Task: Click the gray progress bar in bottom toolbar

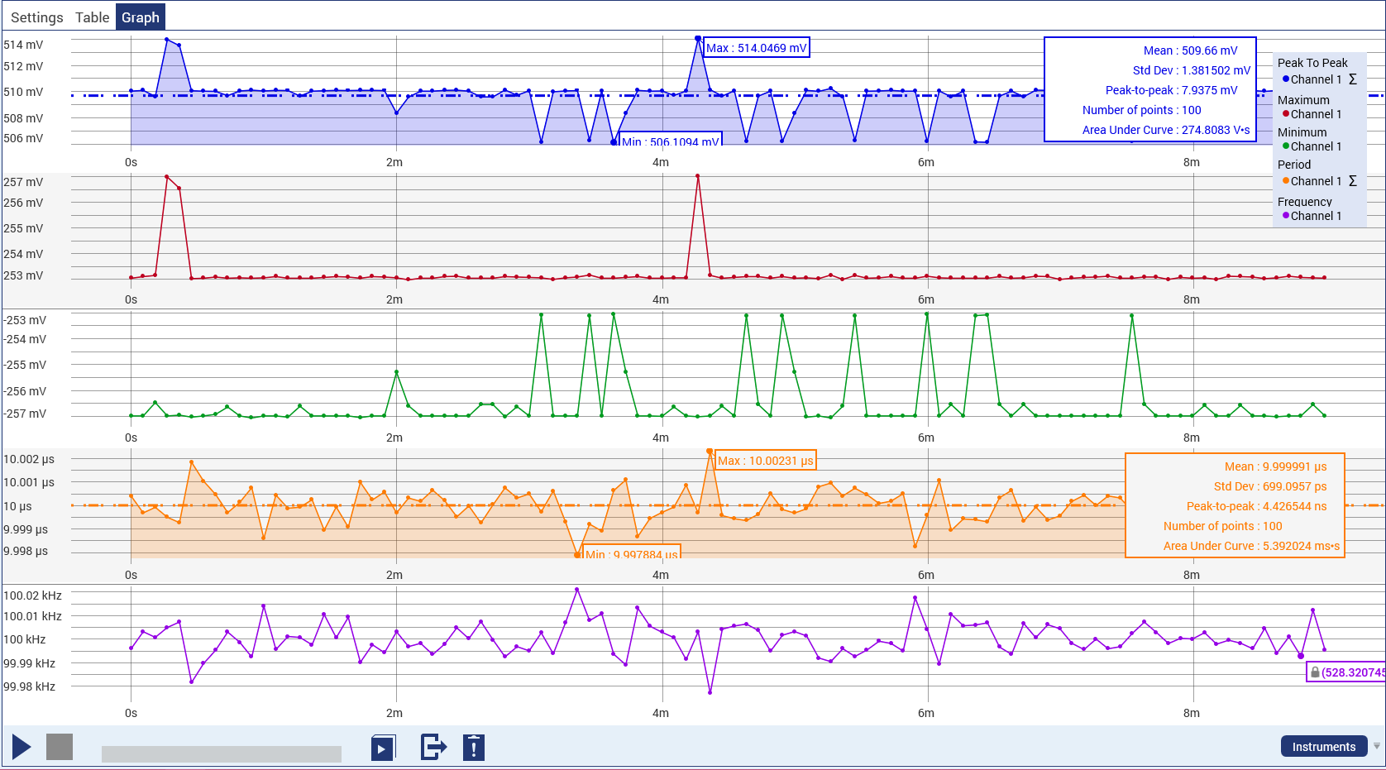Action: (x=221, y=753)
